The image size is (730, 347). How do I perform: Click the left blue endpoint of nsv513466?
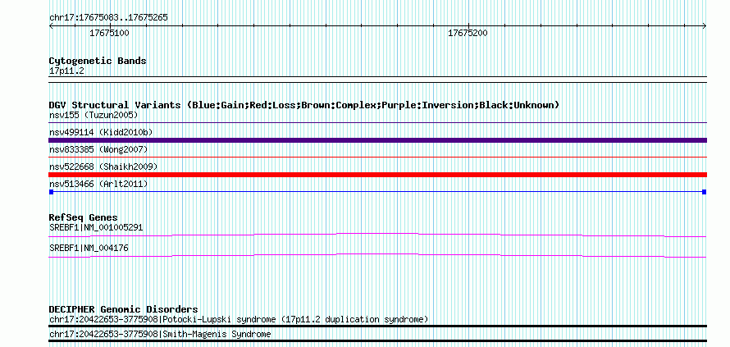pyautogui.click(x=51, y=192)
